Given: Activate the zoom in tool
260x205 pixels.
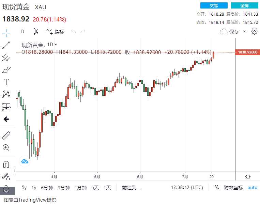Looking at the screenshot, I should (6, 148).
